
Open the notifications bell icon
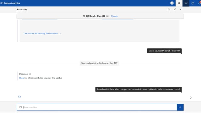199,3
